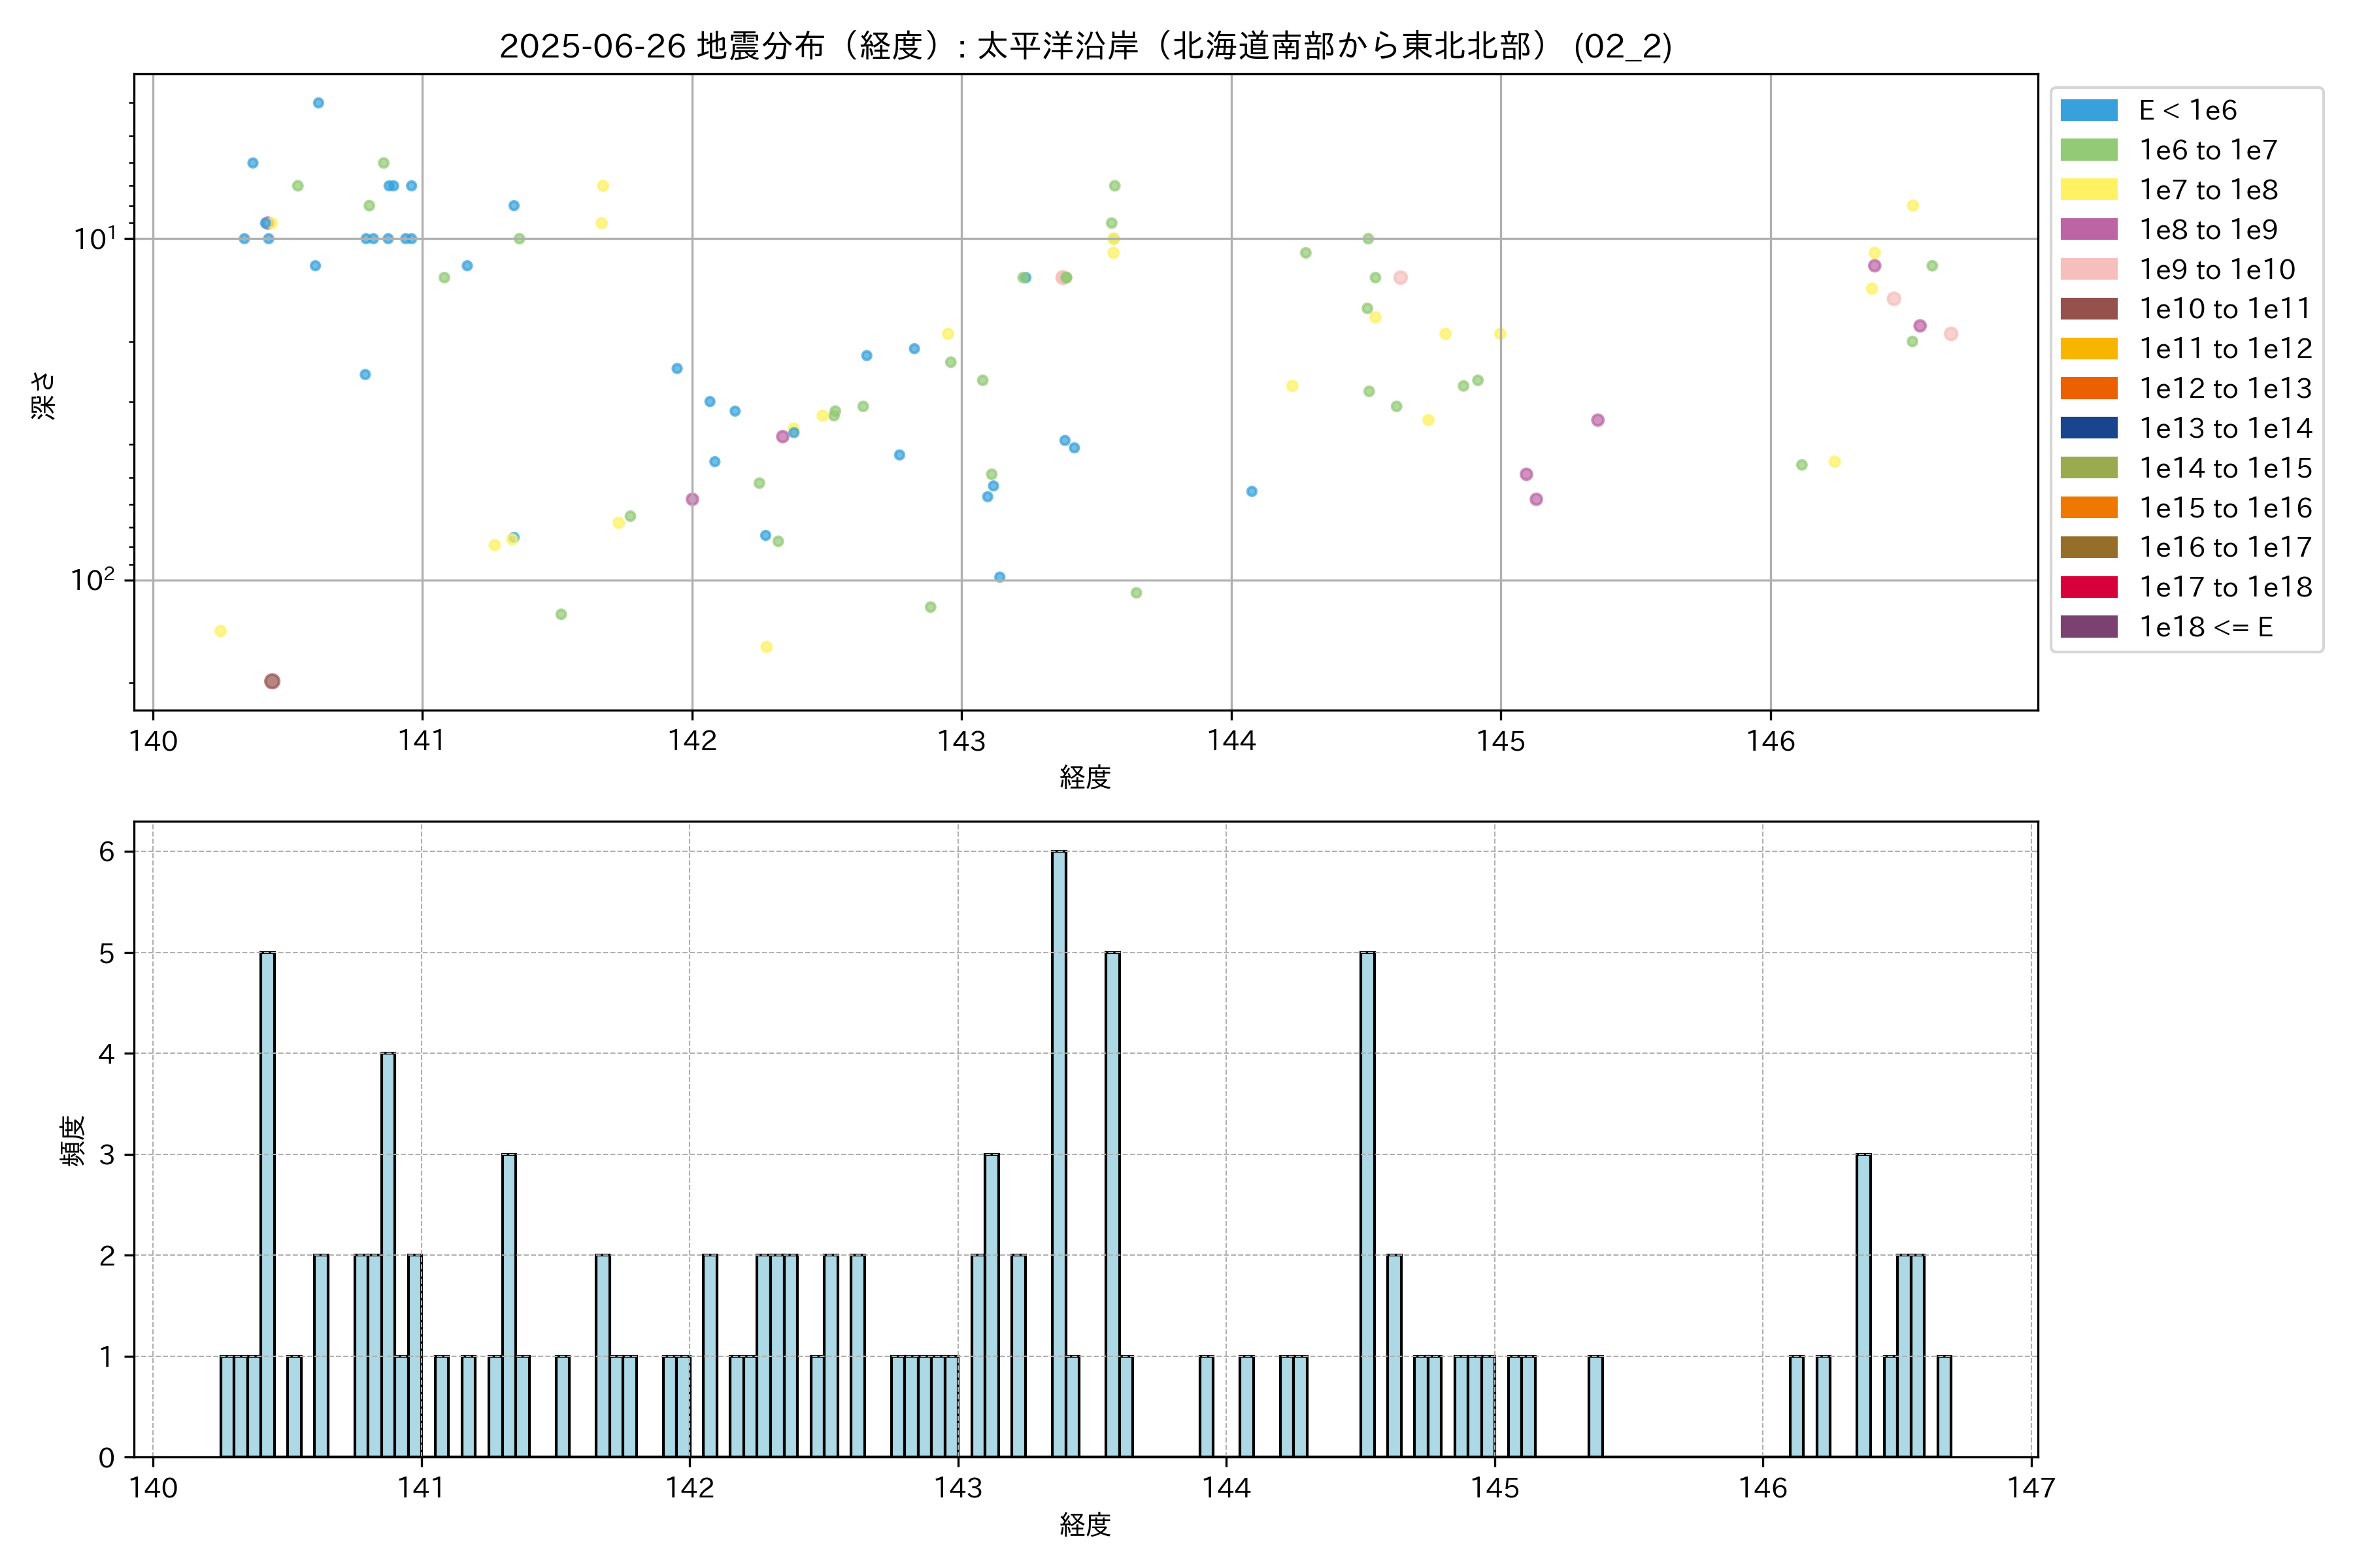
Task: Click the chart title text at top
Action: 1086,46
